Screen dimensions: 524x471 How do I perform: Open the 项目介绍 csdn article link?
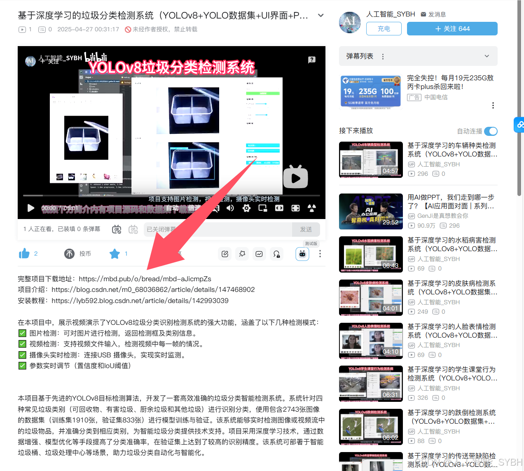[x=153, y=289]
